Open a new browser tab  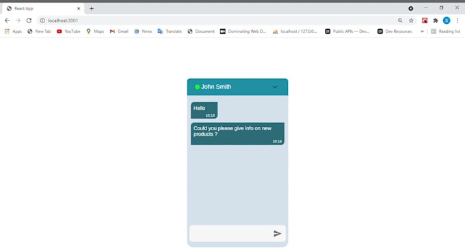pos(92,9)
